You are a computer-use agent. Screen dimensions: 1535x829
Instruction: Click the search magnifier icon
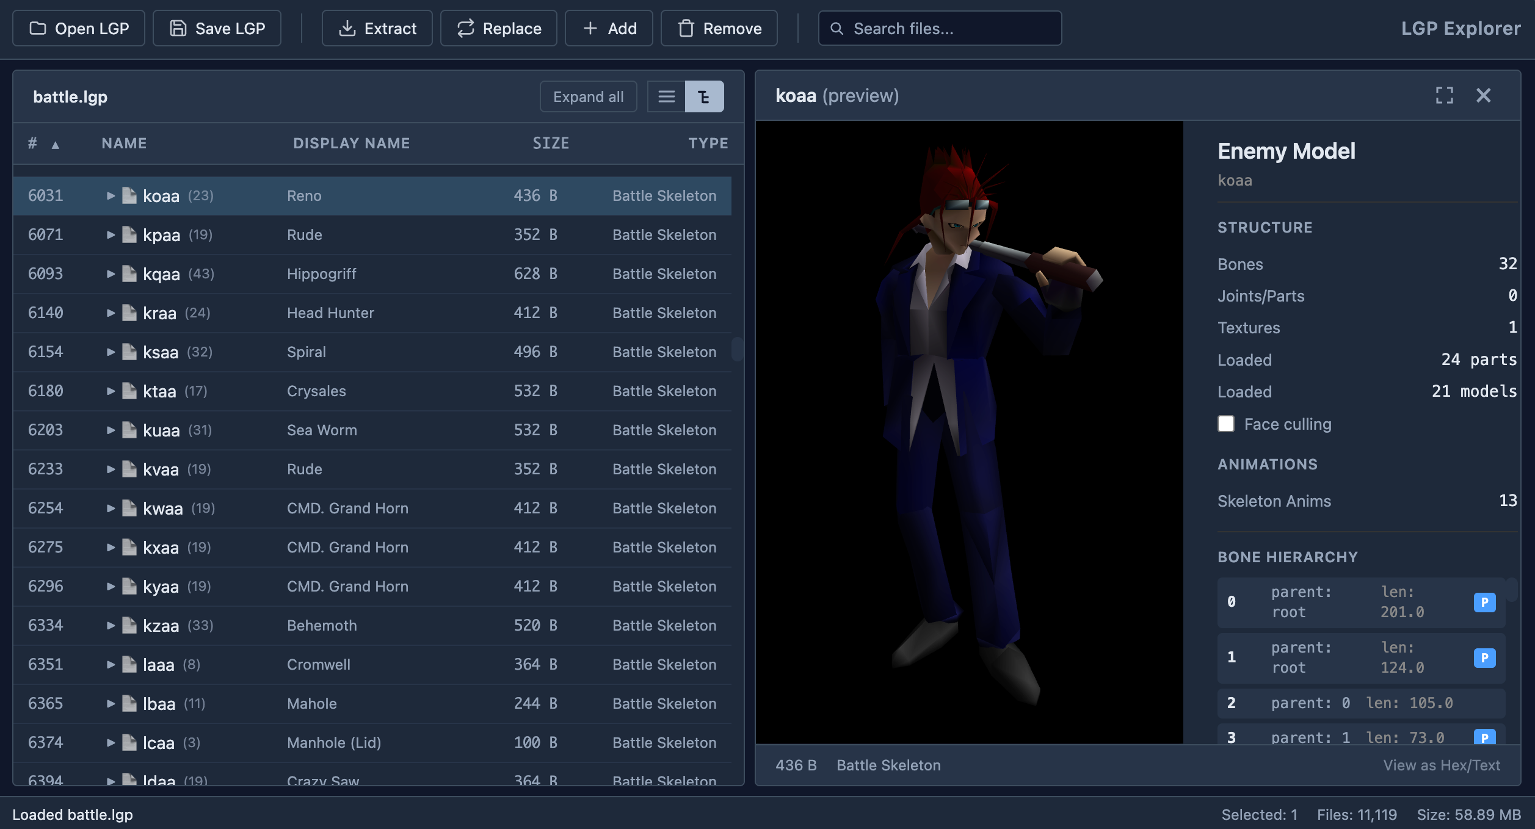(836, 28)
